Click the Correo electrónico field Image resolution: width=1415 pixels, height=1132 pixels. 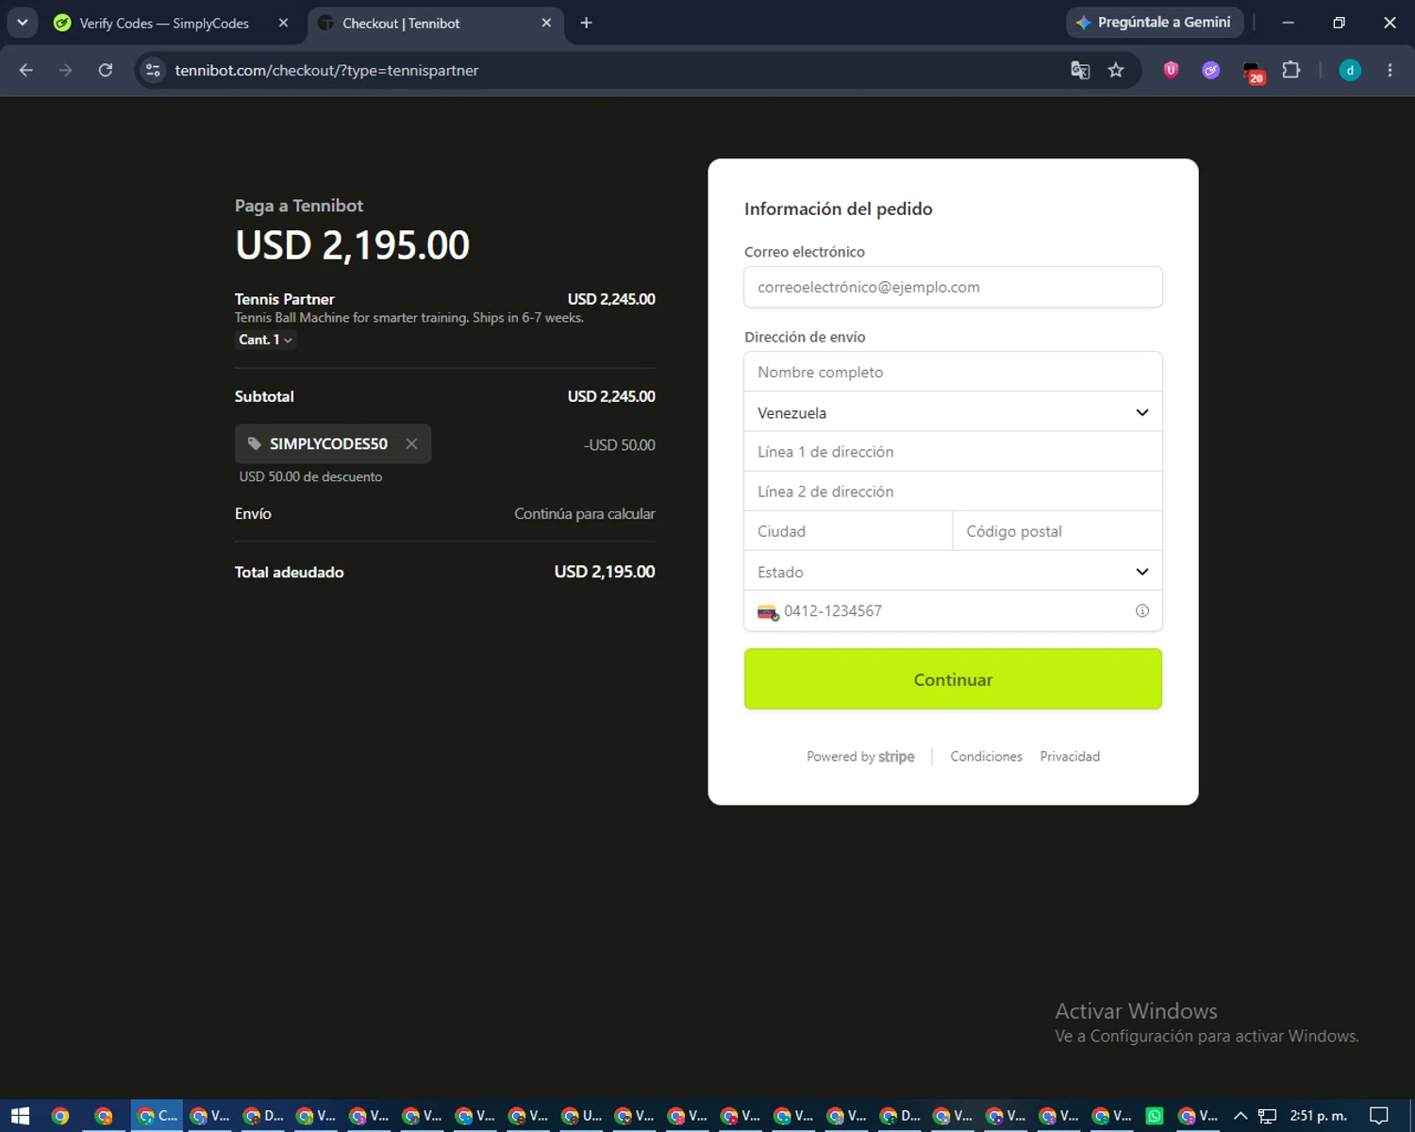click(953, 287)
